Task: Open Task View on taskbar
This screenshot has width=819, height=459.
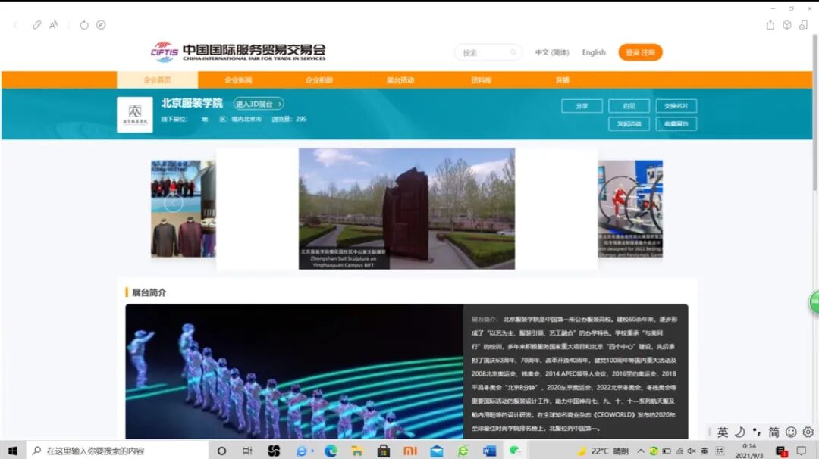Action: (x=247, y=451)
